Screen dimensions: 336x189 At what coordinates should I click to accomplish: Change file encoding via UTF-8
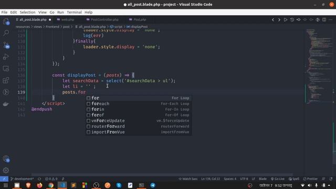pyautogui.click(x=244, y=178)
